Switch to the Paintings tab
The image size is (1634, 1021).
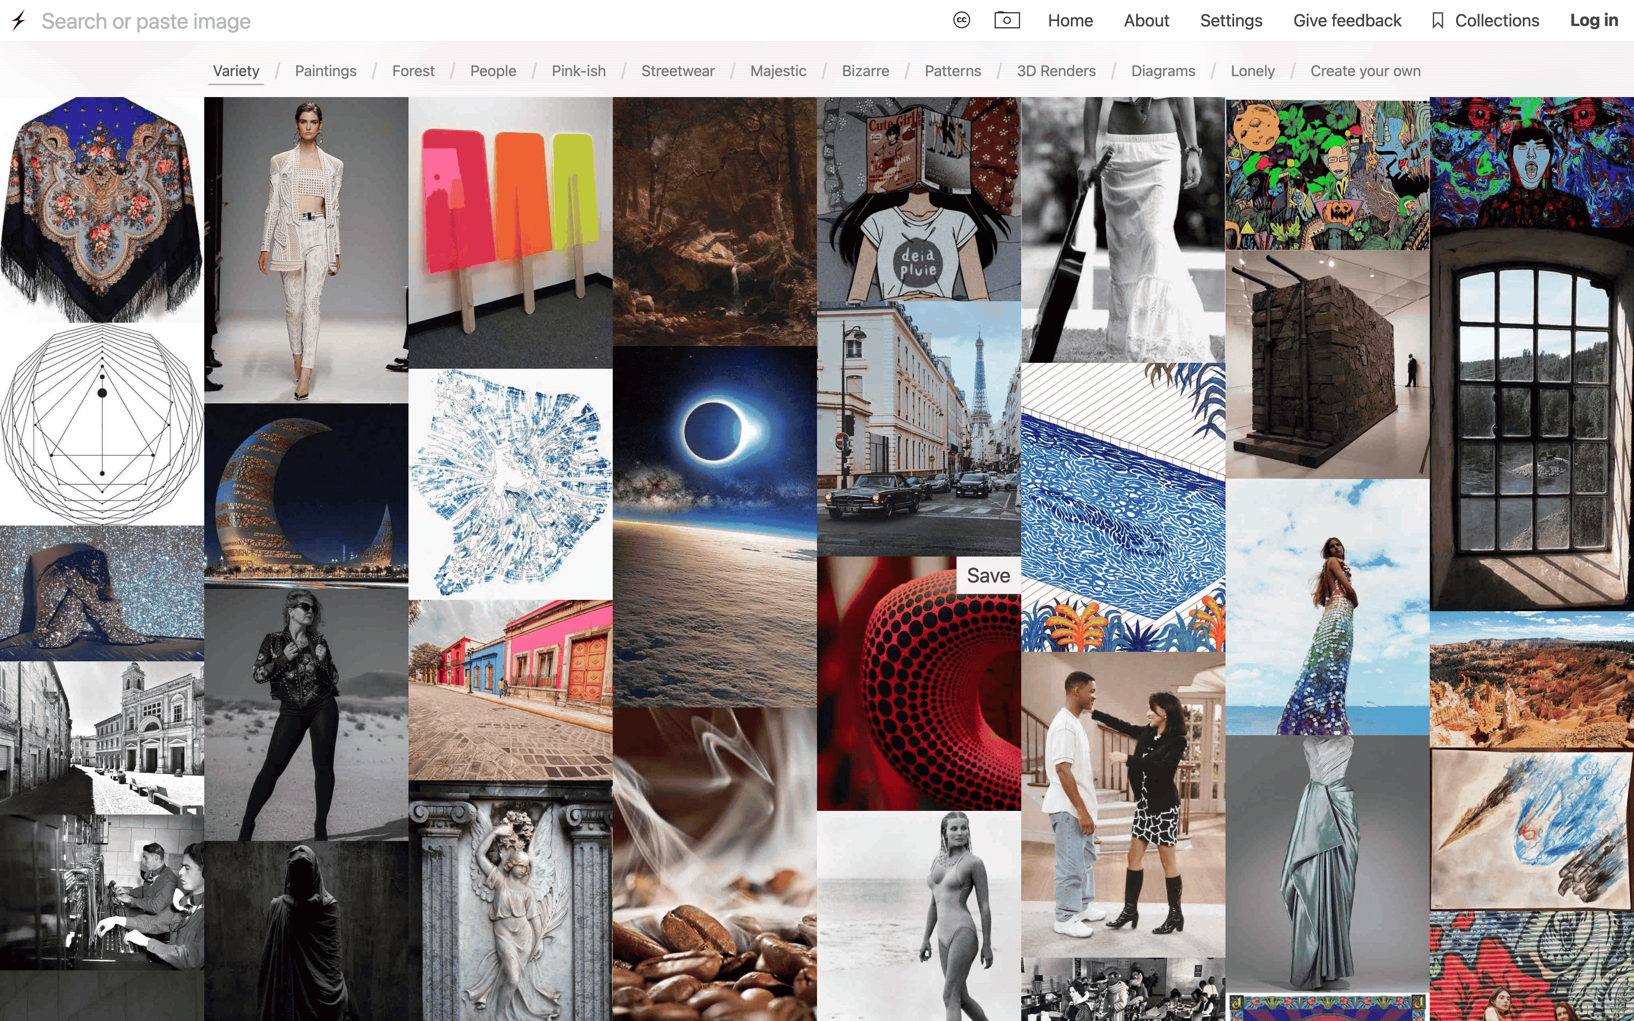point(326,71)
